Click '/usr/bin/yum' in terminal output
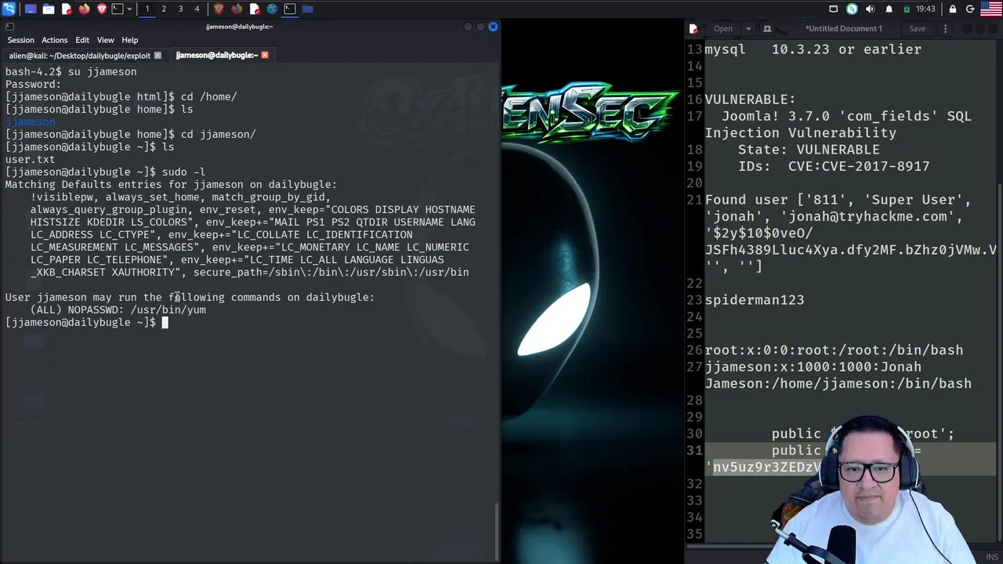1003x564 pixels. tap(168, 310)
